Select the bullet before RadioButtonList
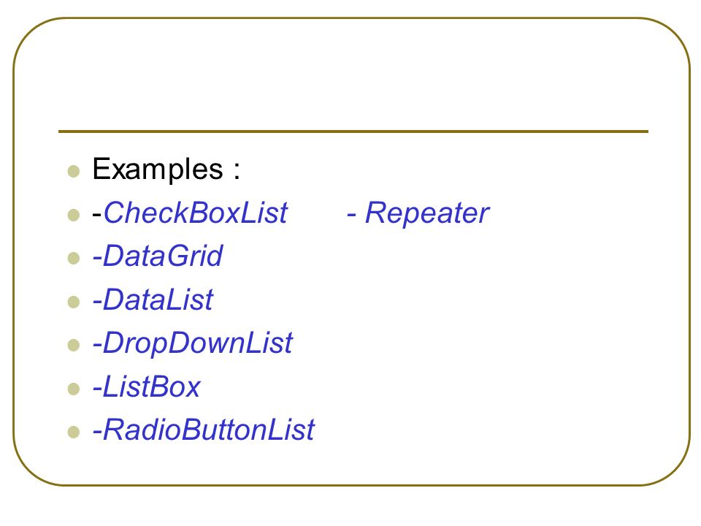 (73, 432)
